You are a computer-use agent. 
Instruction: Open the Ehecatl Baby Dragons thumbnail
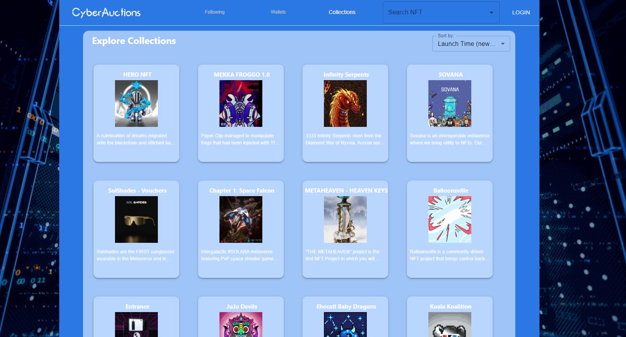345,325
